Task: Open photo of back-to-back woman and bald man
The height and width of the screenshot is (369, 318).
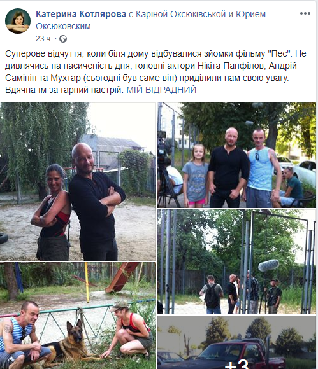Action: pos(78,181)
